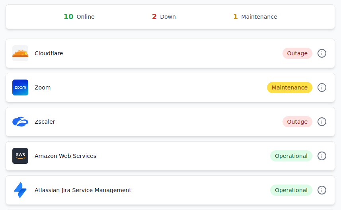Click the Zscaler Outage badge
This screenshot has height=210, width=341.
297,122
